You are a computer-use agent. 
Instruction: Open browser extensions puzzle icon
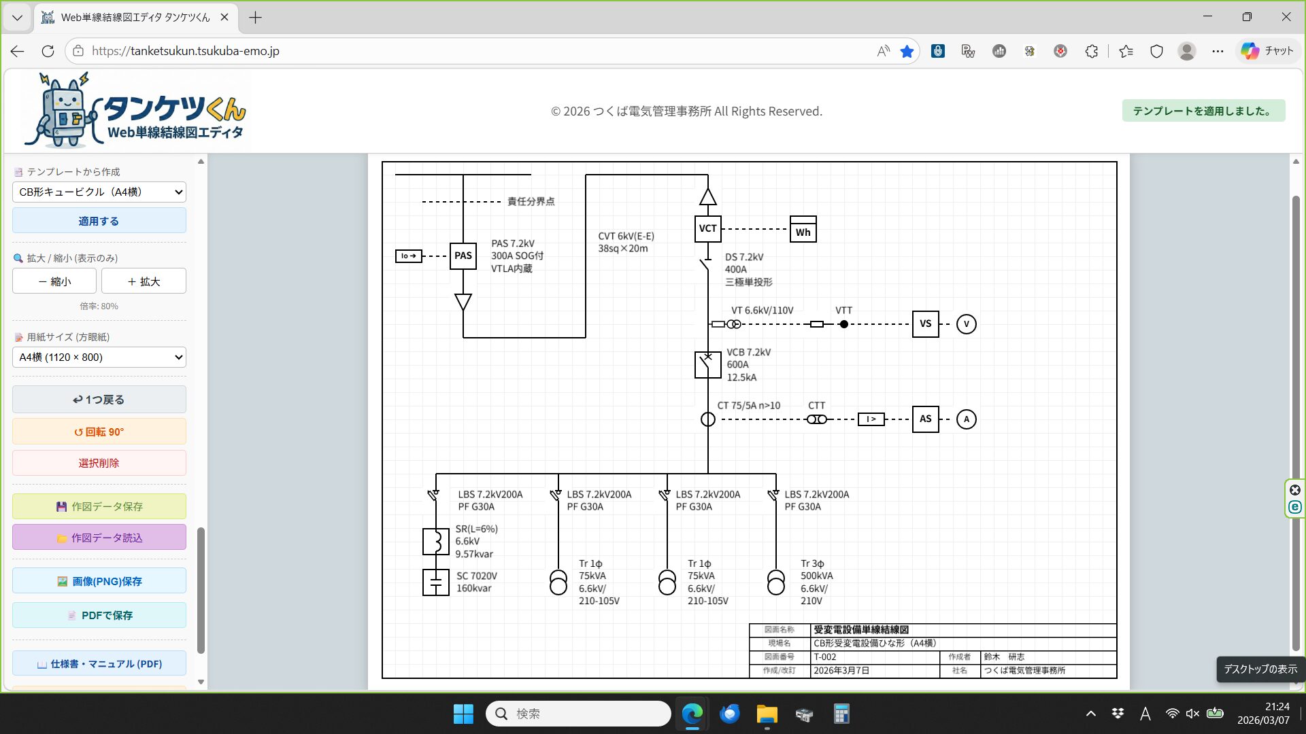coord(1092,51)
